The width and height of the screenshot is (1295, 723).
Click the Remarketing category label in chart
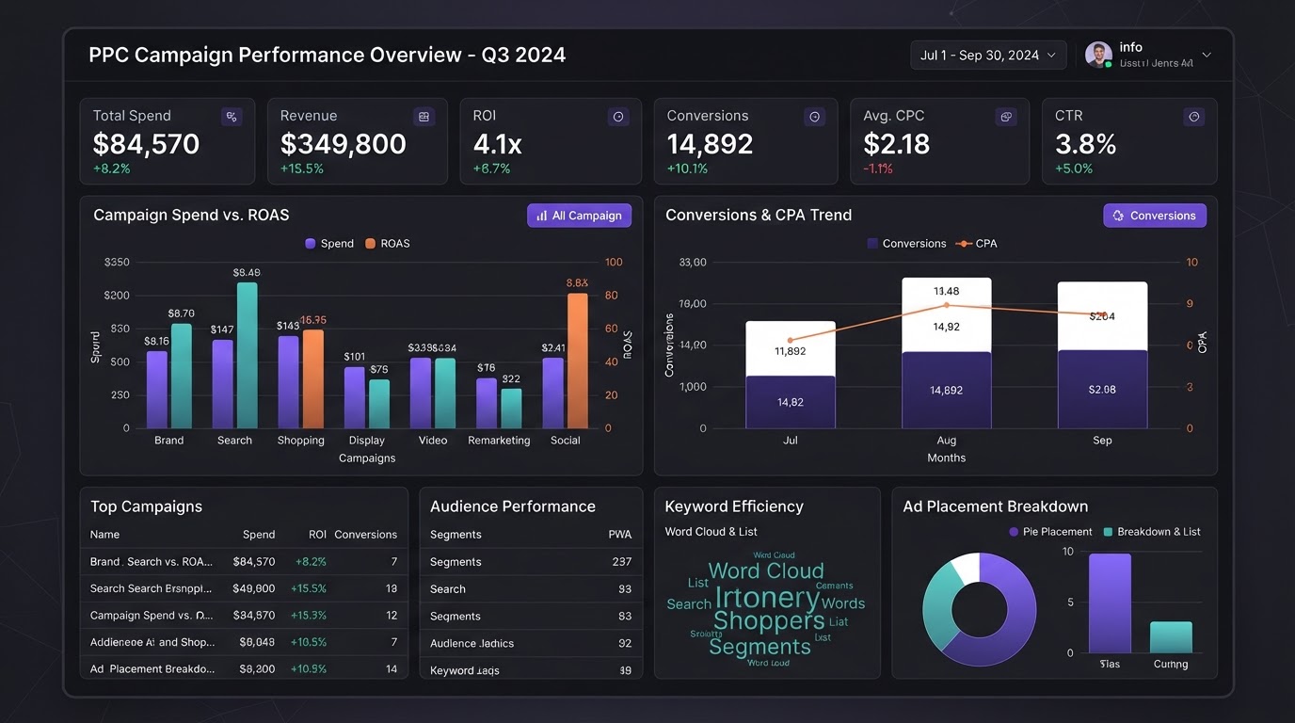pyautogui.click(x=499, y=441)
